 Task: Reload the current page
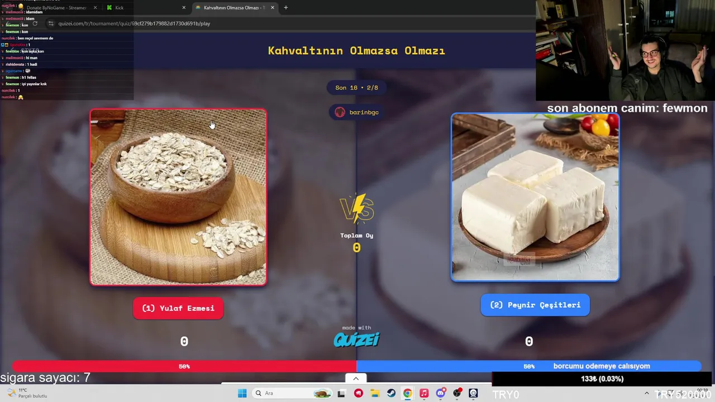click(35, 23)
